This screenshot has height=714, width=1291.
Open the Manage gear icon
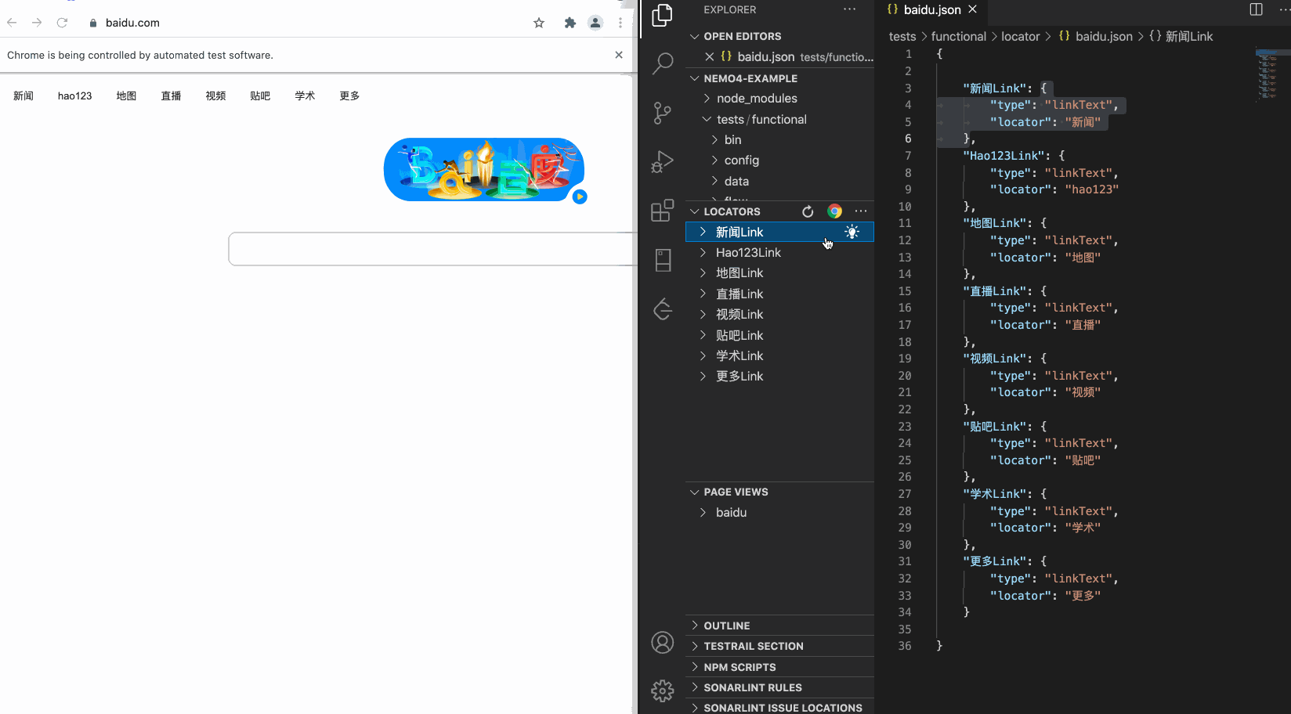663,691
